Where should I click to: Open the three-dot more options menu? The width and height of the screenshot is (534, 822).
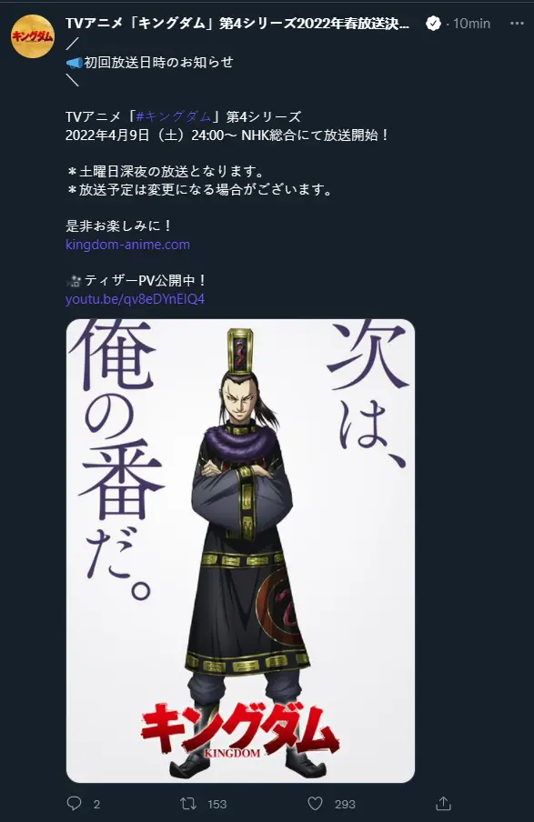coord(517,24)
